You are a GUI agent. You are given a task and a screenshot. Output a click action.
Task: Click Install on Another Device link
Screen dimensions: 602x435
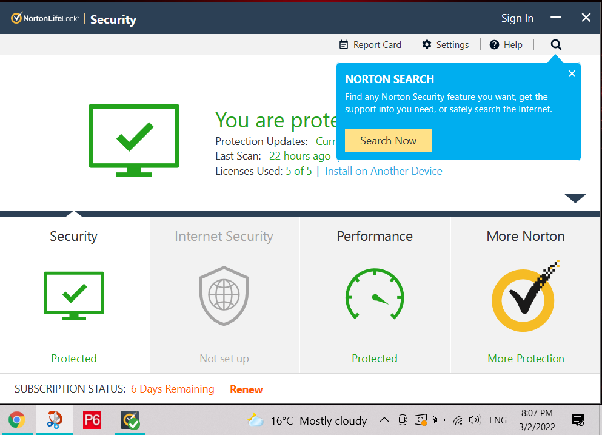coord(384,171)
